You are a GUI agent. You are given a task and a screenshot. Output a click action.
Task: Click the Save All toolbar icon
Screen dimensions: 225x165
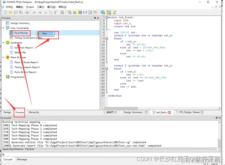(21, 13)
